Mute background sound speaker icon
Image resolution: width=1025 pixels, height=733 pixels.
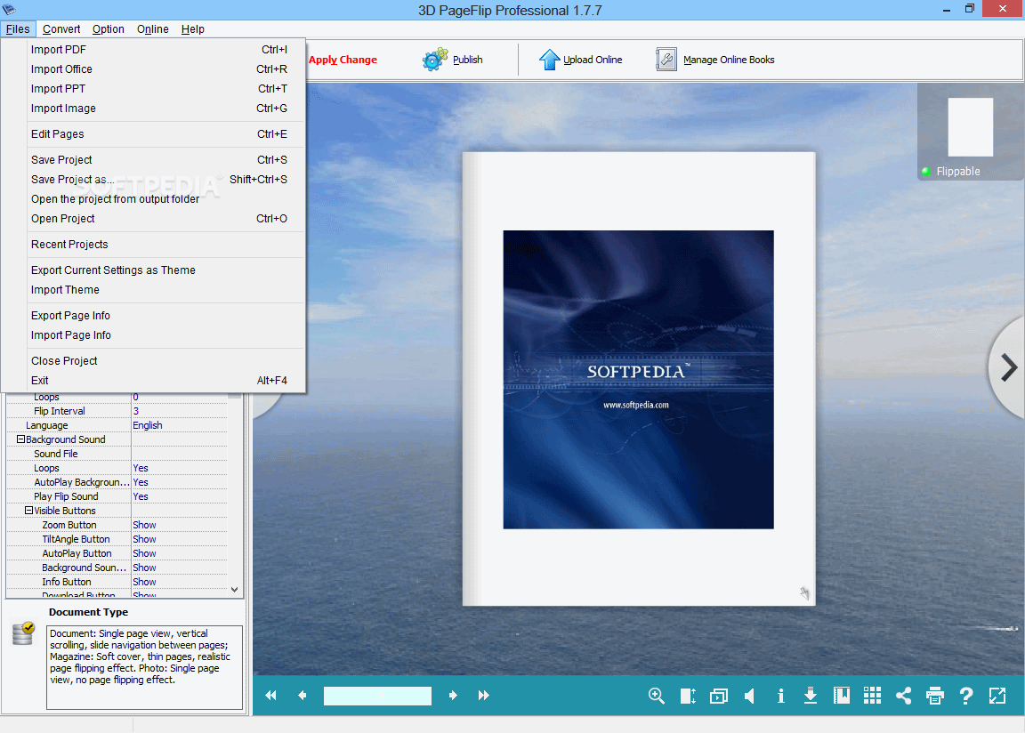(x=750, y=696)
